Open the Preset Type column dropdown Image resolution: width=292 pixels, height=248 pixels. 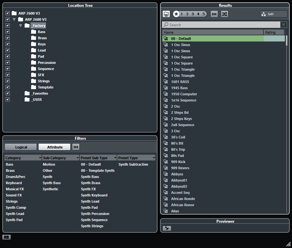pyautogui.click(x=154, y=158)
